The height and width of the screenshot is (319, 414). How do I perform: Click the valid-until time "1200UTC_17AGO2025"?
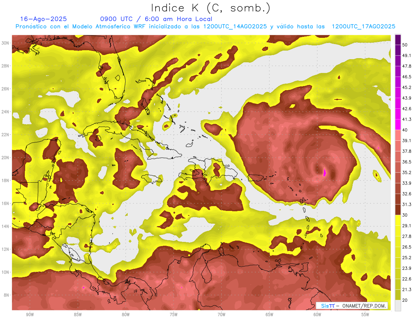click(x=363, y=26)
